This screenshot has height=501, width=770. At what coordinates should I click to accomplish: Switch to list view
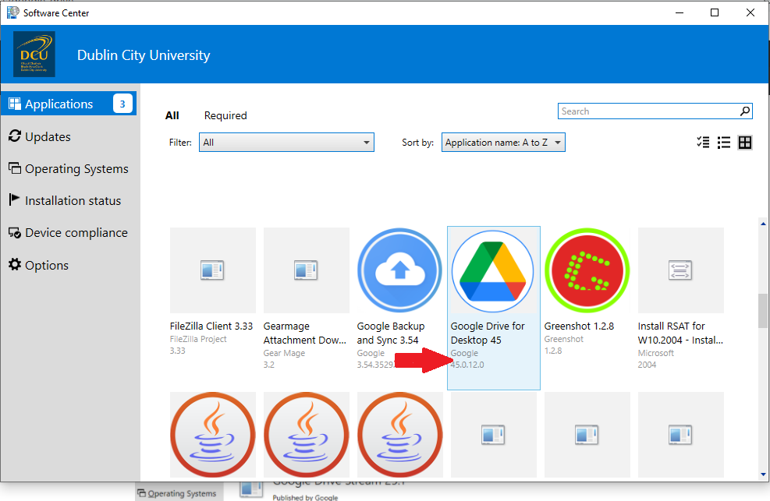(x=724, y=142)
